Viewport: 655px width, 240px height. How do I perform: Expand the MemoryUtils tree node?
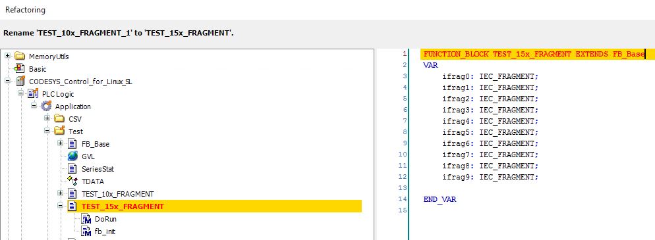click(x=7, y=56)
